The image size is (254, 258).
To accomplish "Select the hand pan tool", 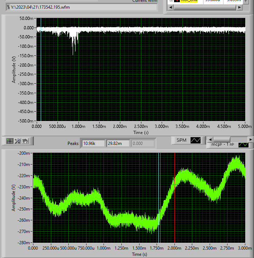I will pos(25,141).
